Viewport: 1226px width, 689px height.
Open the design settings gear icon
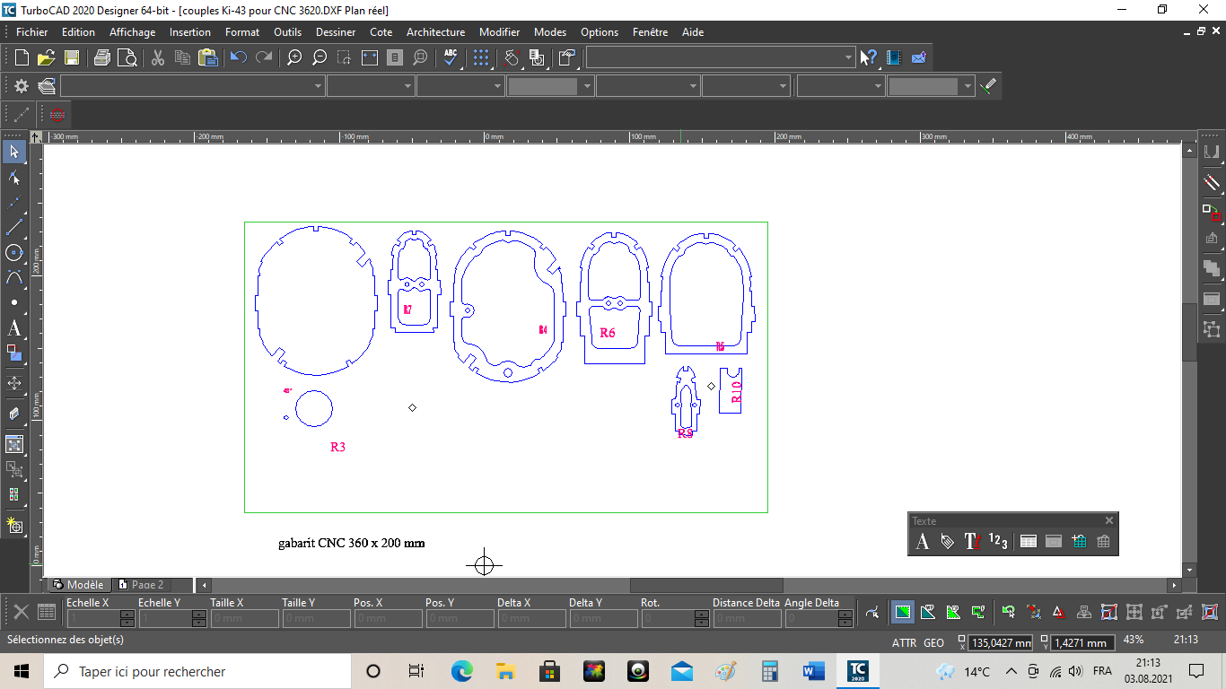click(x=22, y=86)
